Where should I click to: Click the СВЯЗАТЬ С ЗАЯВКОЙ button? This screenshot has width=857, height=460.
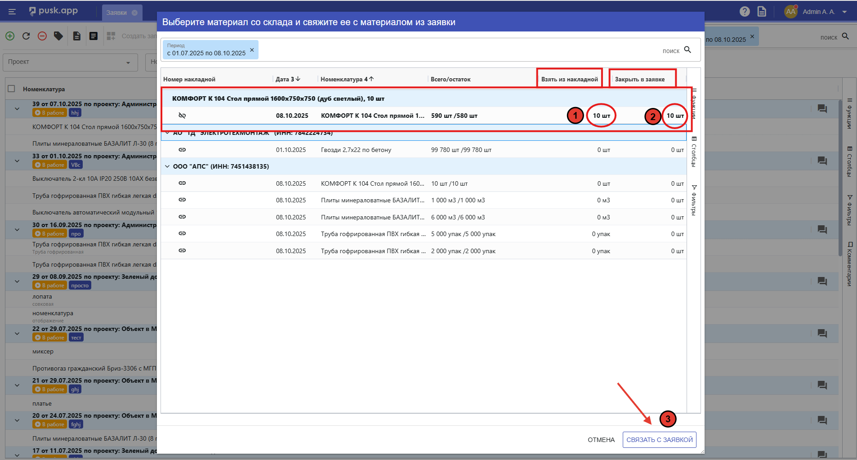659,440
